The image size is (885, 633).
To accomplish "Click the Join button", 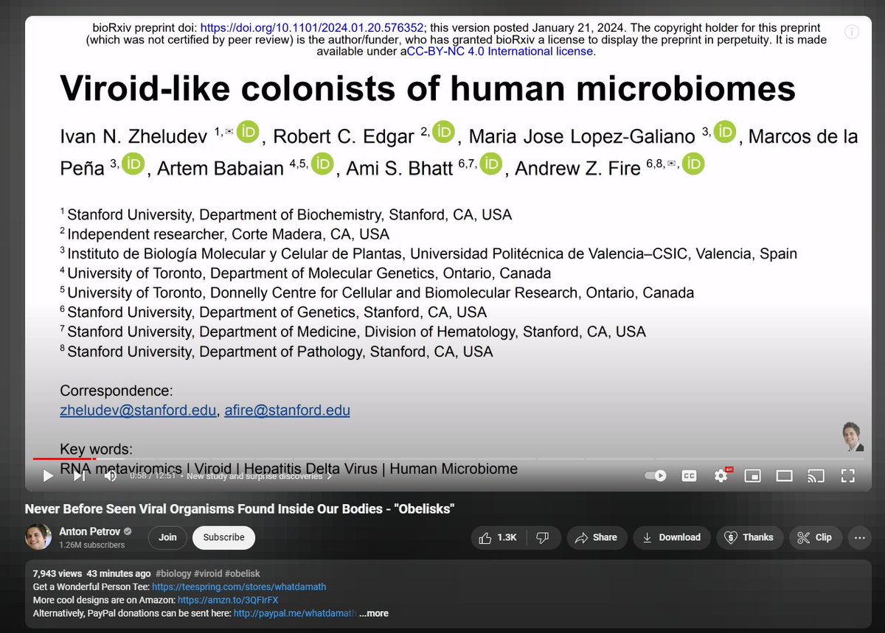I will pyautogui.click(x=167, y=537).
